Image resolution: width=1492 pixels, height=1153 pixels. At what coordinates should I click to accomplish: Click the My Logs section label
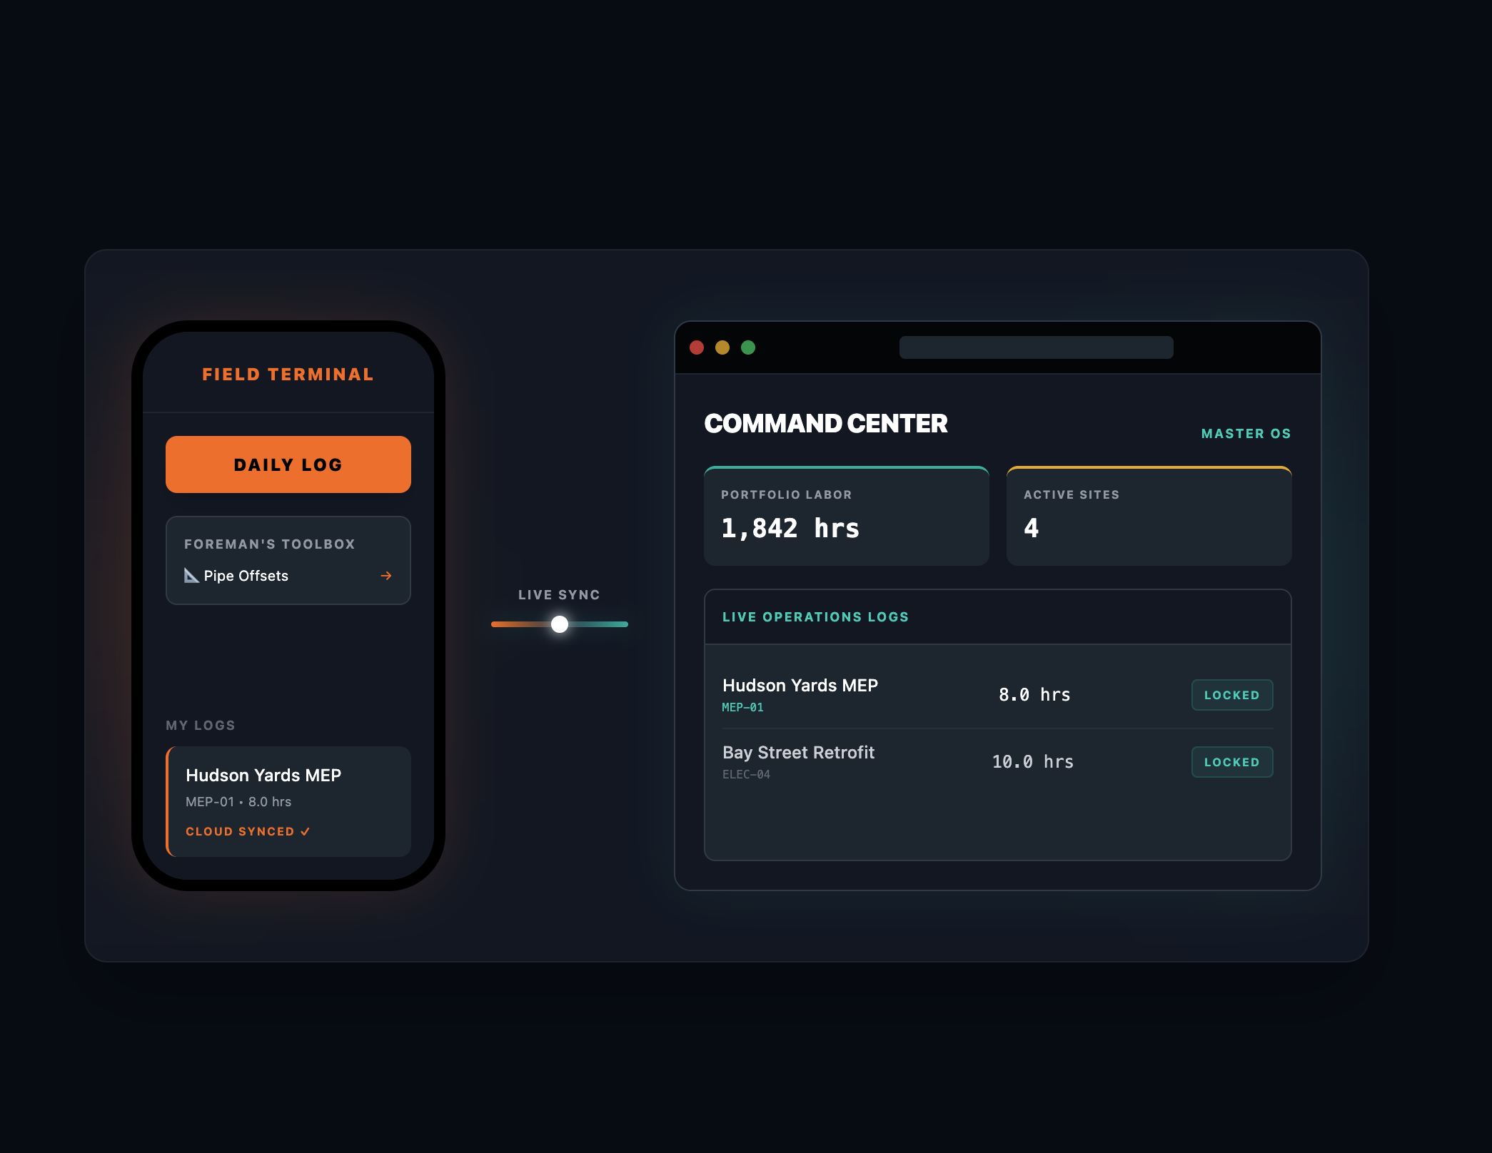pyautogui.click(x=201, y=726)
